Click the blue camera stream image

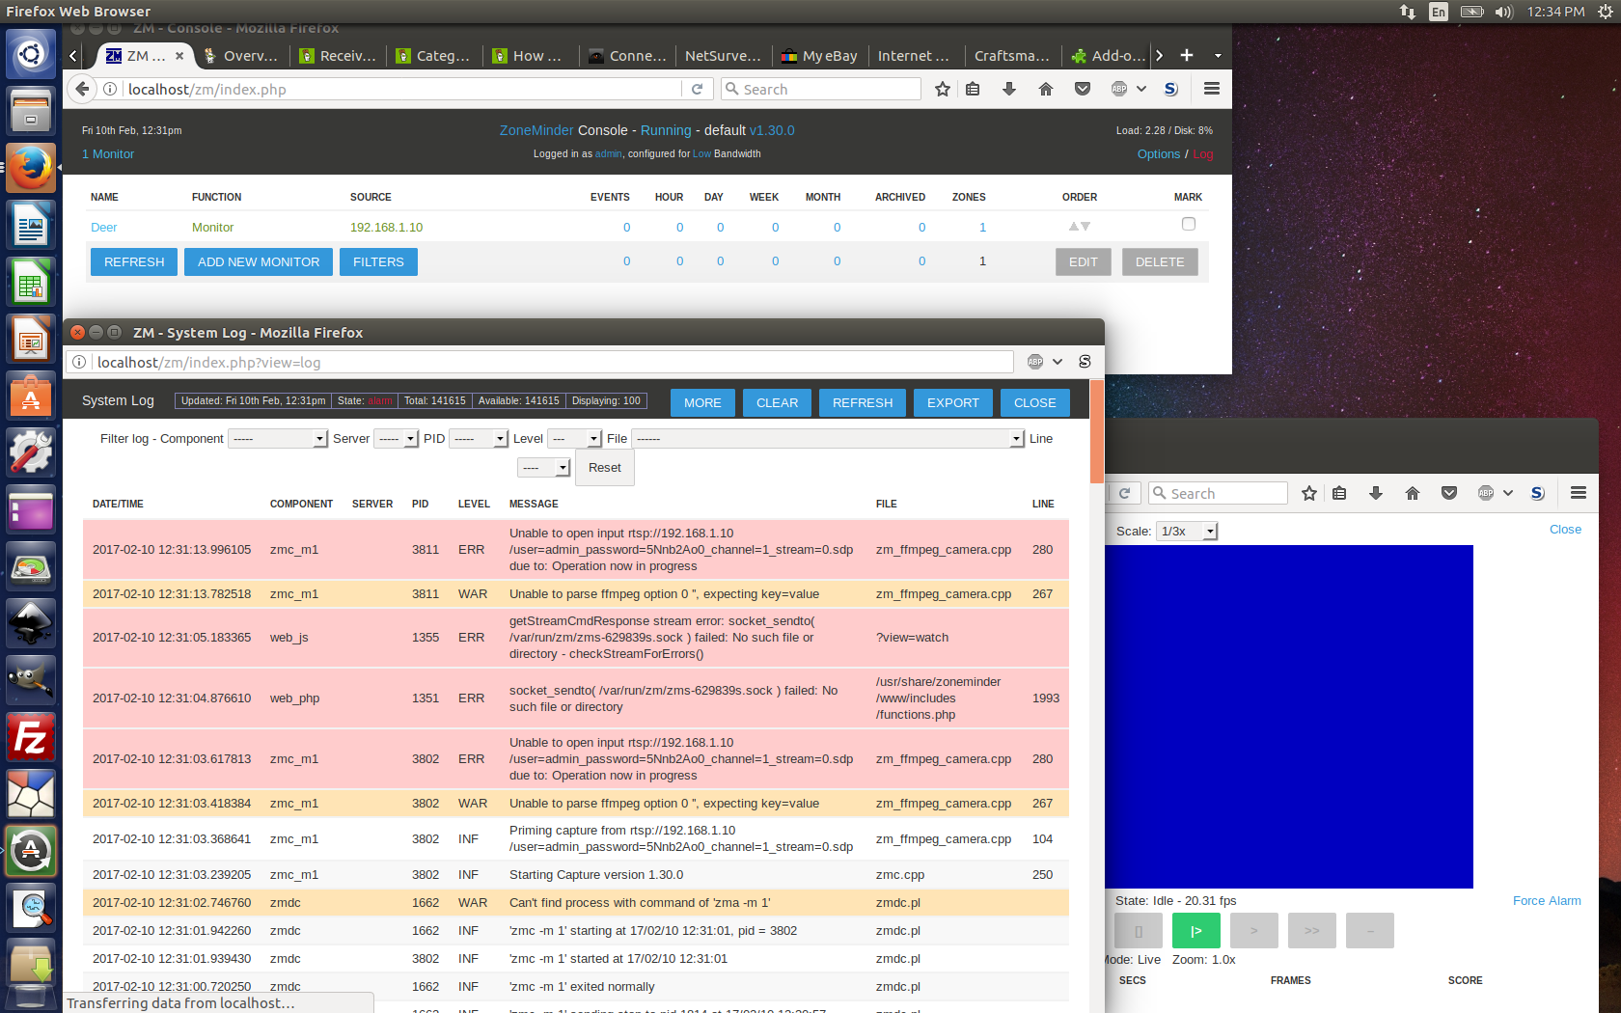coord(1289,717)
